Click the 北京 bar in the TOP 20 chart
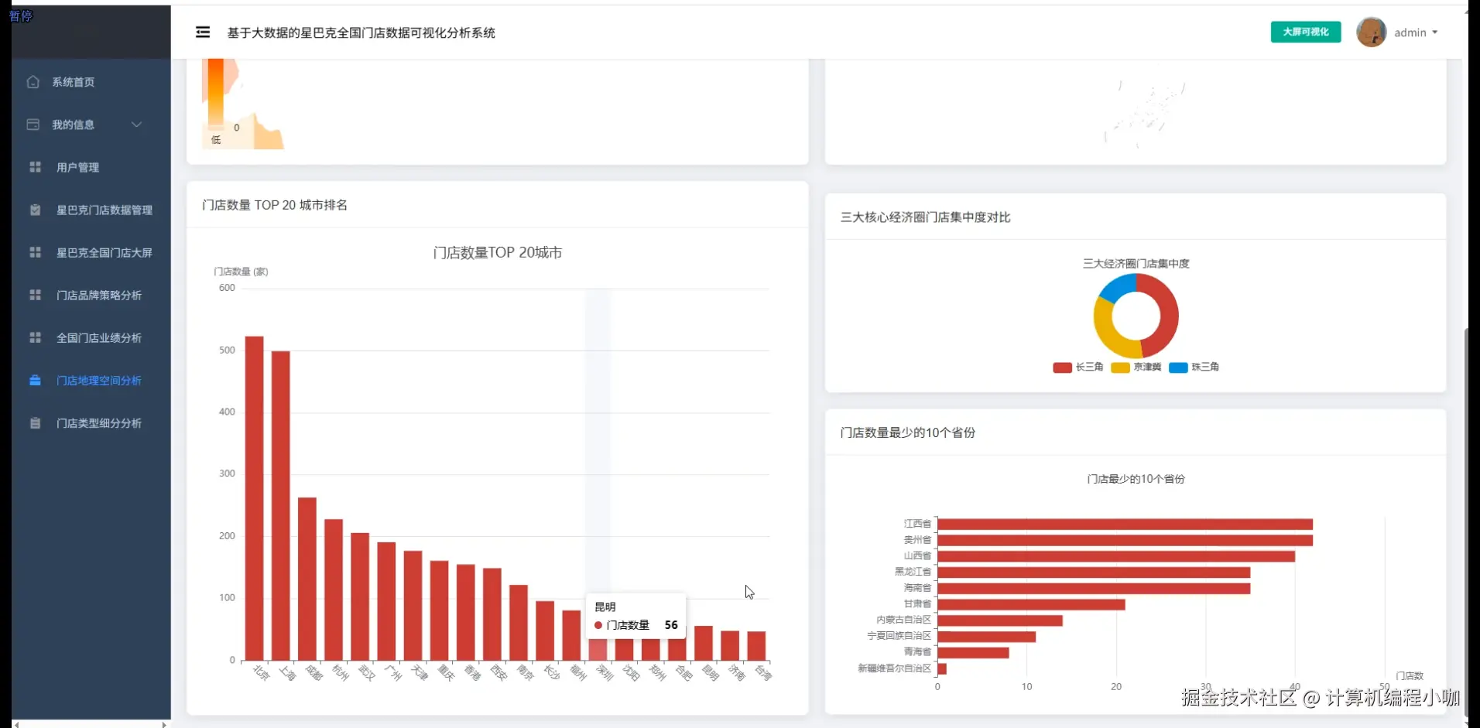 [x=254, y=497]
